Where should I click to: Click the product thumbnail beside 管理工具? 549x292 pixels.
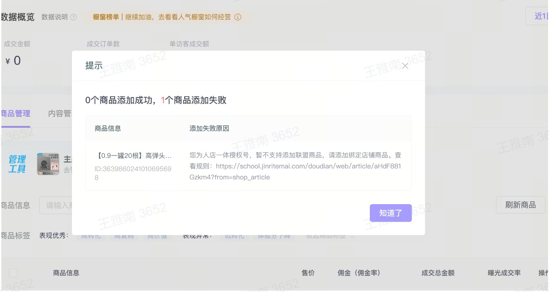pyautogui.click(x=48, y=164)
